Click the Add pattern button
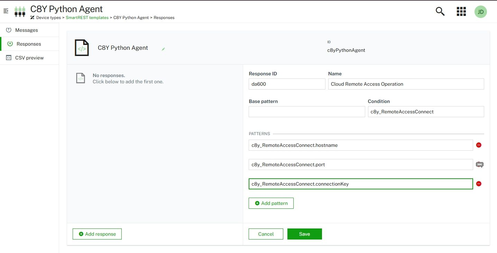 click(271, 203)
